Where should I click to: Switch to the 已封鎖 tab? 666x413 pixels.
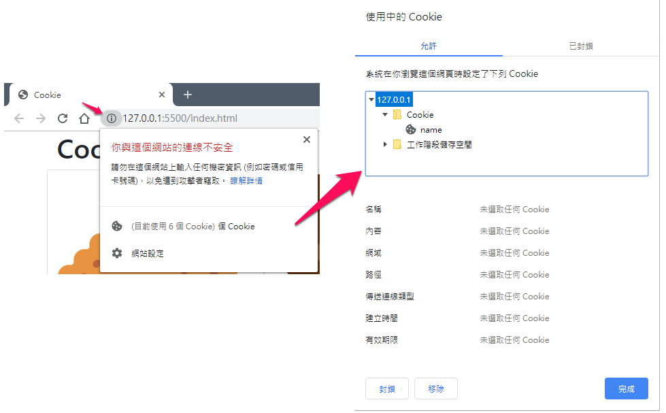pos(580,46)
